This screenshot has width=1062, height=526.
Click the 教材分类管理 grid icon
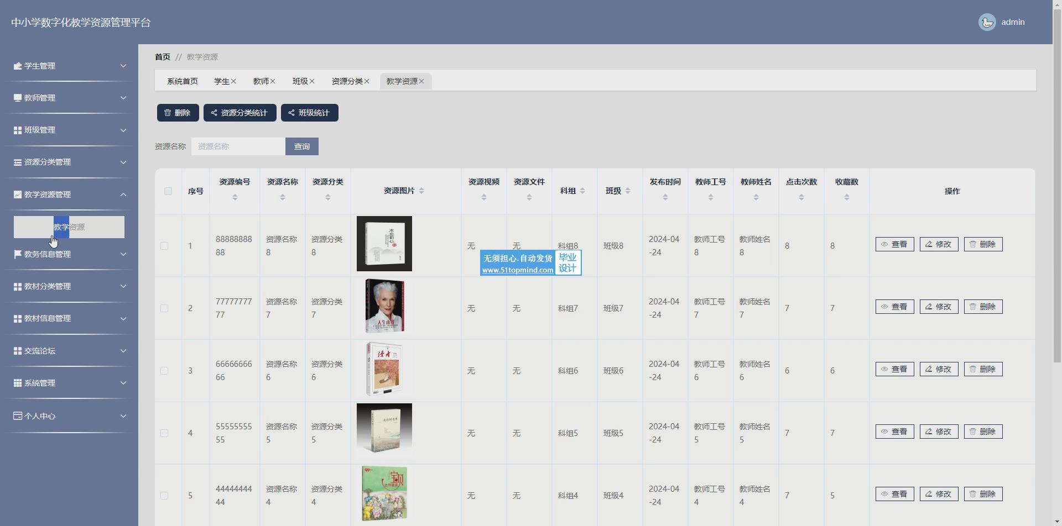pos(18,286)
